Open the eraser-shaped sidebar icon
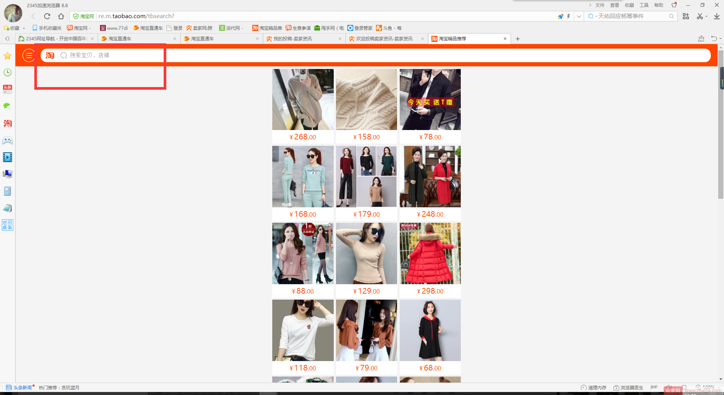Image resolution: width=724 pixels, height=395 pixels. pyautogui.click(x=8, y=208)
